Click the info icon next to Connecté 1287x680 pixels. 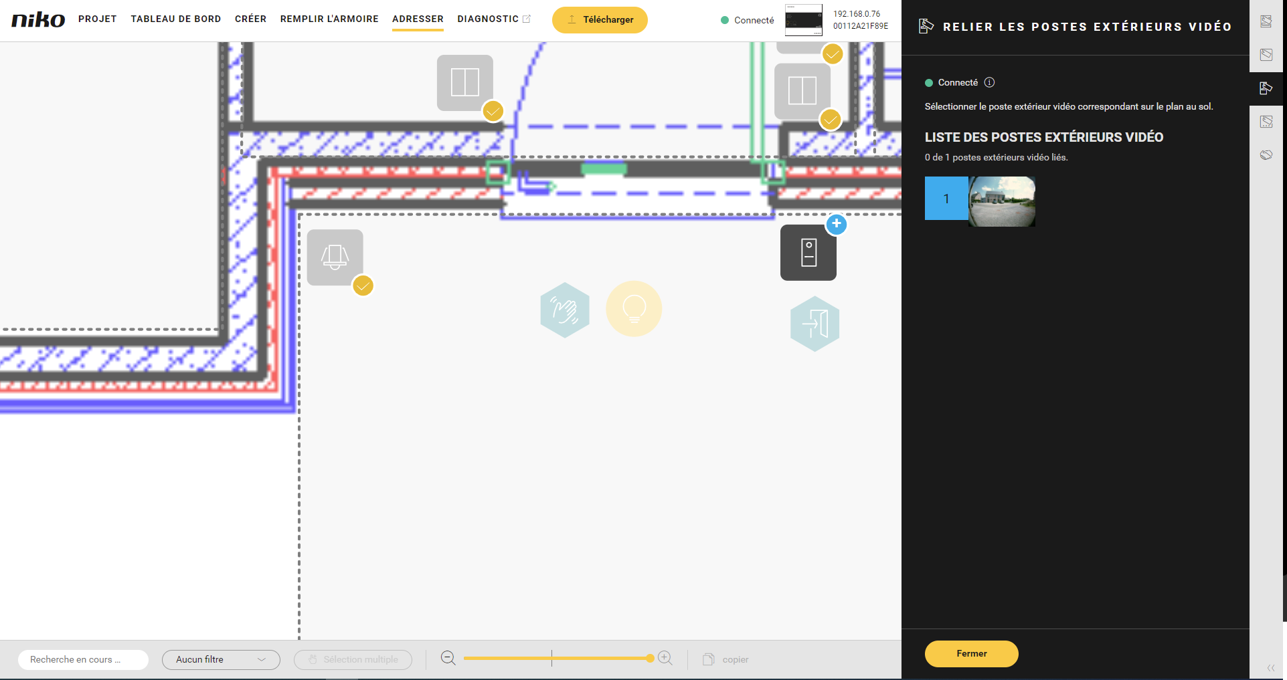point(989,82)
